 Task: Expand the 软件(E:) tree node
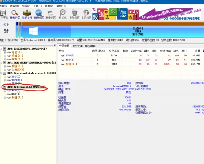(x=5, y=59)
